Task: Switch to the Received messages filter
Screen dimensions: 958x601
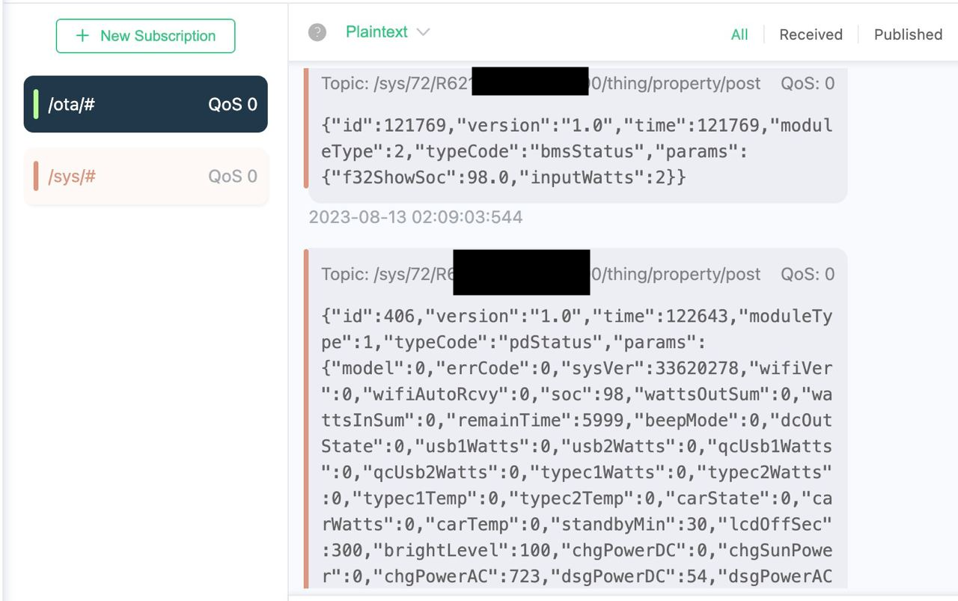Action: point(811,34)
